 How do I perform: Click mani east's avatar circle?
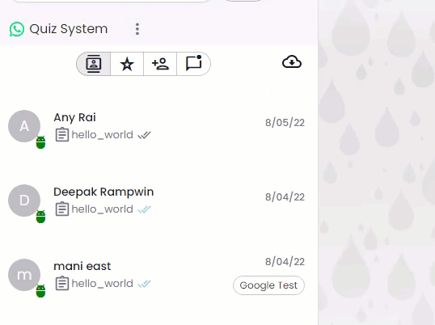(x=24, y=275)
